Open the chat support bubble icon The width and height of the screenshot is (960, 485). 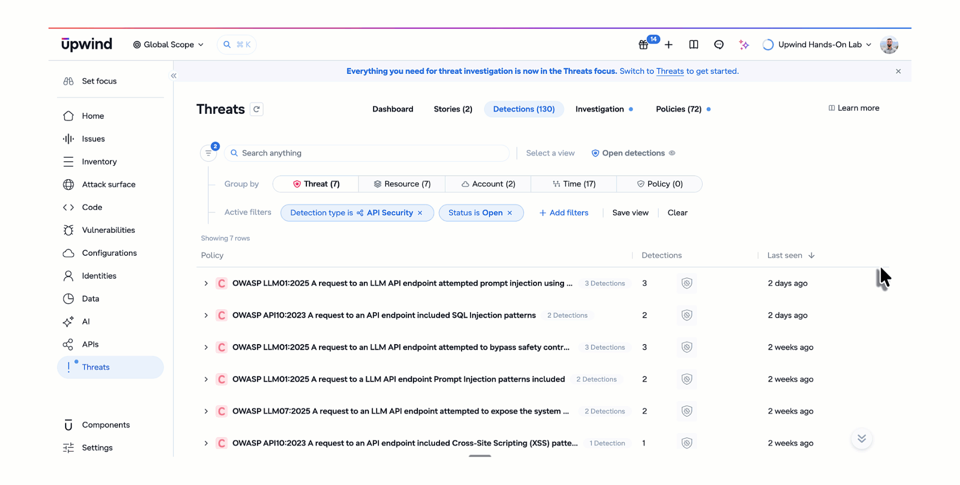pyautogui.click(x=718, y=44)
